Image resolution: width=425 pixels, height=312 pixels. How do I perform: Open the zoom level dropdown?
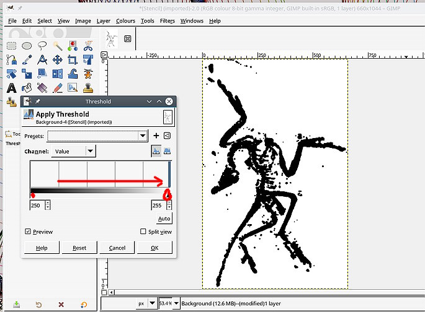[177, 303]
